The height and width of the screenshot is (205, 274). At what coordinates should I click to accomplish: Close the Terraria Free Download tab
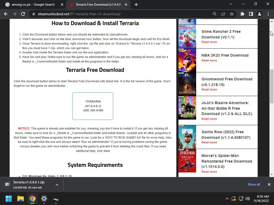click(x=126, y=5)
